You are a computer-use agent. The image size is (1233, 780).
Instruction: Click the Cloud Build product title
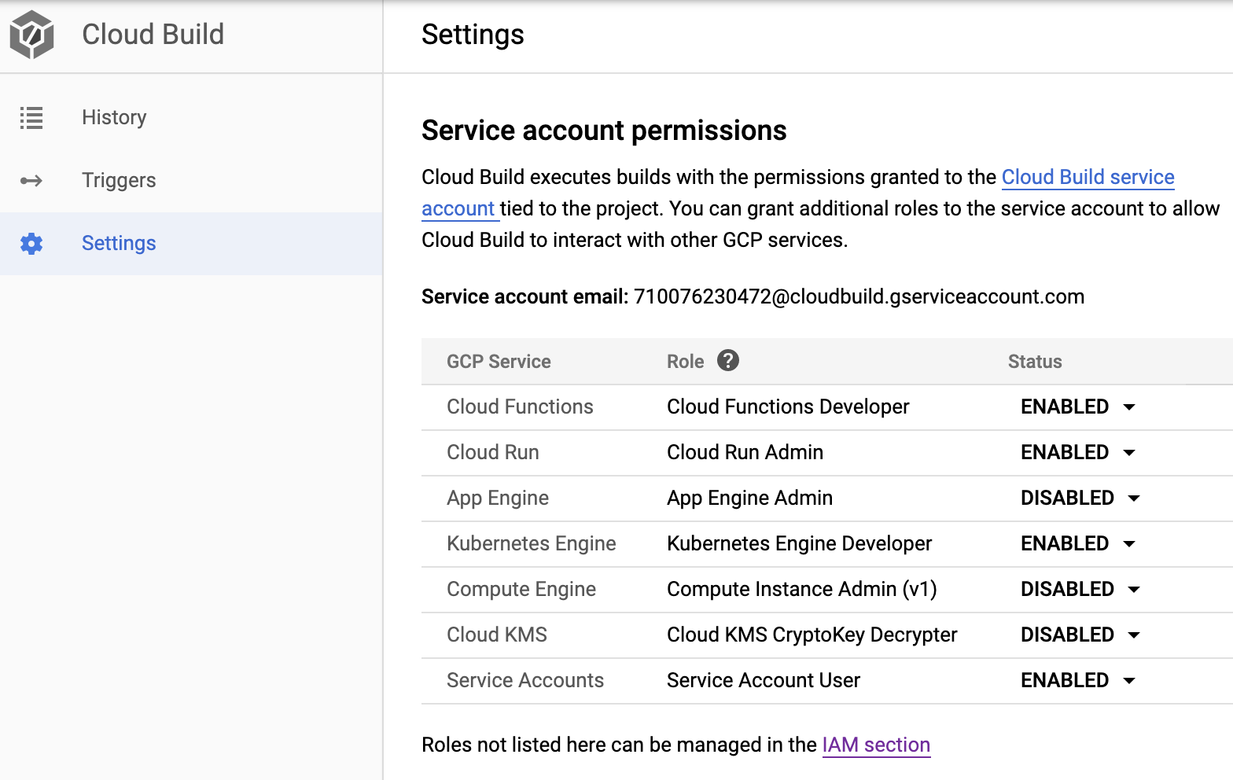coord(153,35)
